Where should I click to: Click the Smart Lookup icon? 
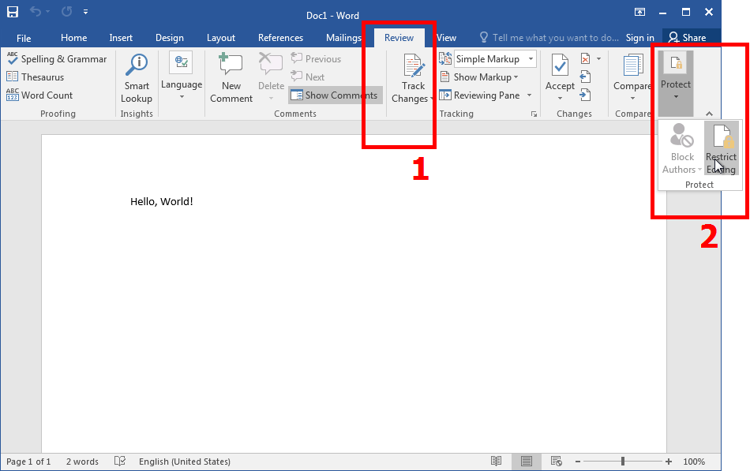(x=137, y=65)
